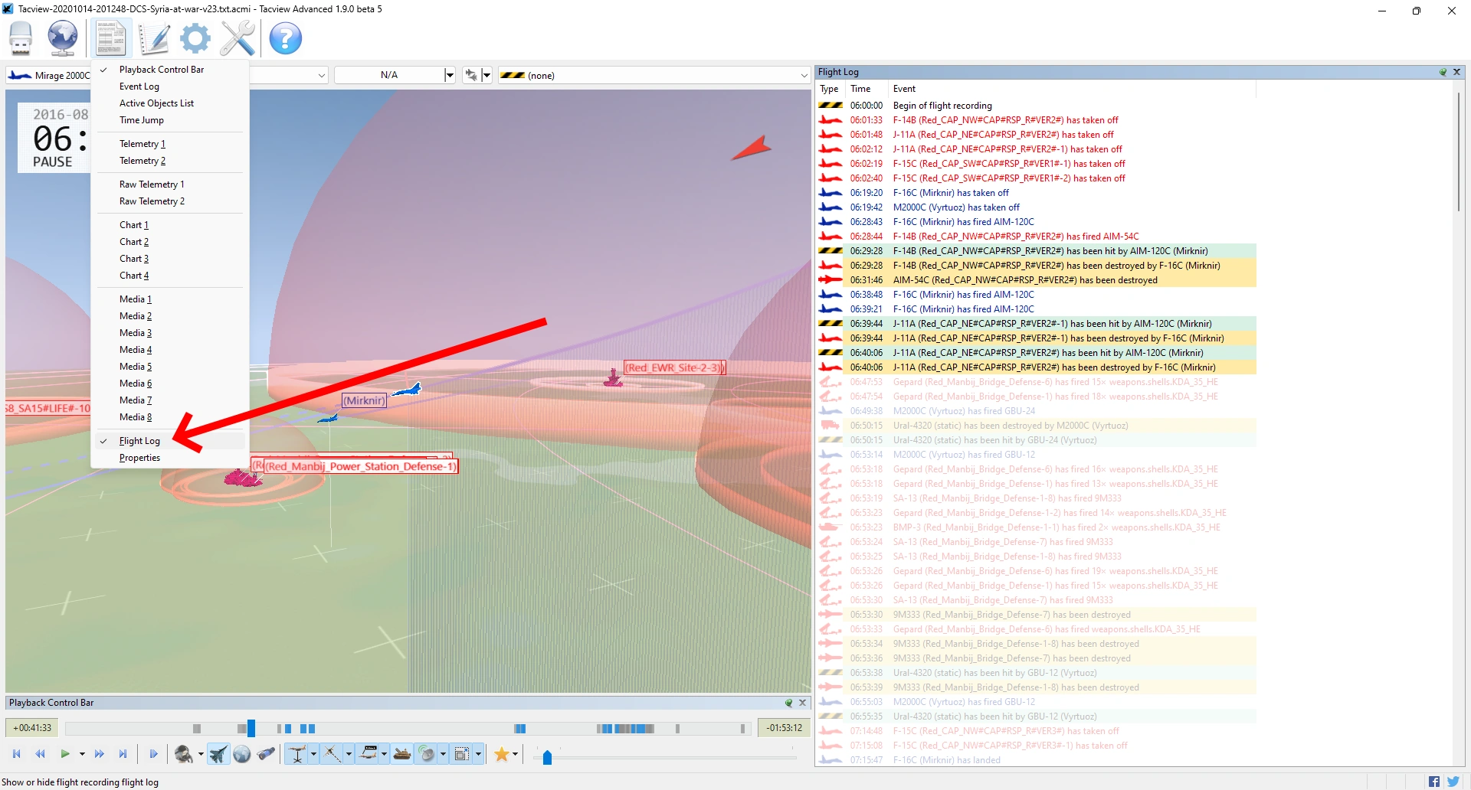Click the rewind playback button
The width and height of the screenshot is (1471, 790).
40,754
